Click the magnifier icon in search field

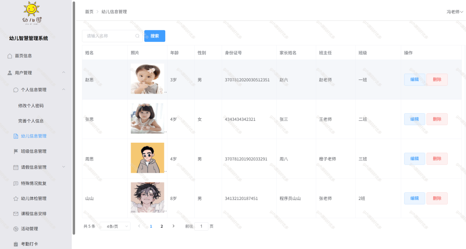pyautogui.click(x=137, y=36)
